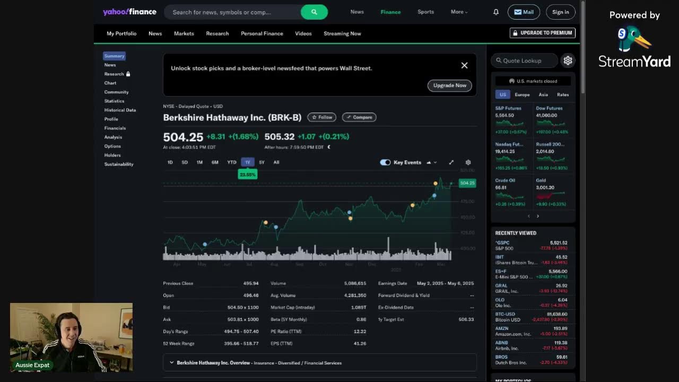Open Sustainability in the sidebar
679x382 pixels.
pyautogui.click(x=119, y=164)
